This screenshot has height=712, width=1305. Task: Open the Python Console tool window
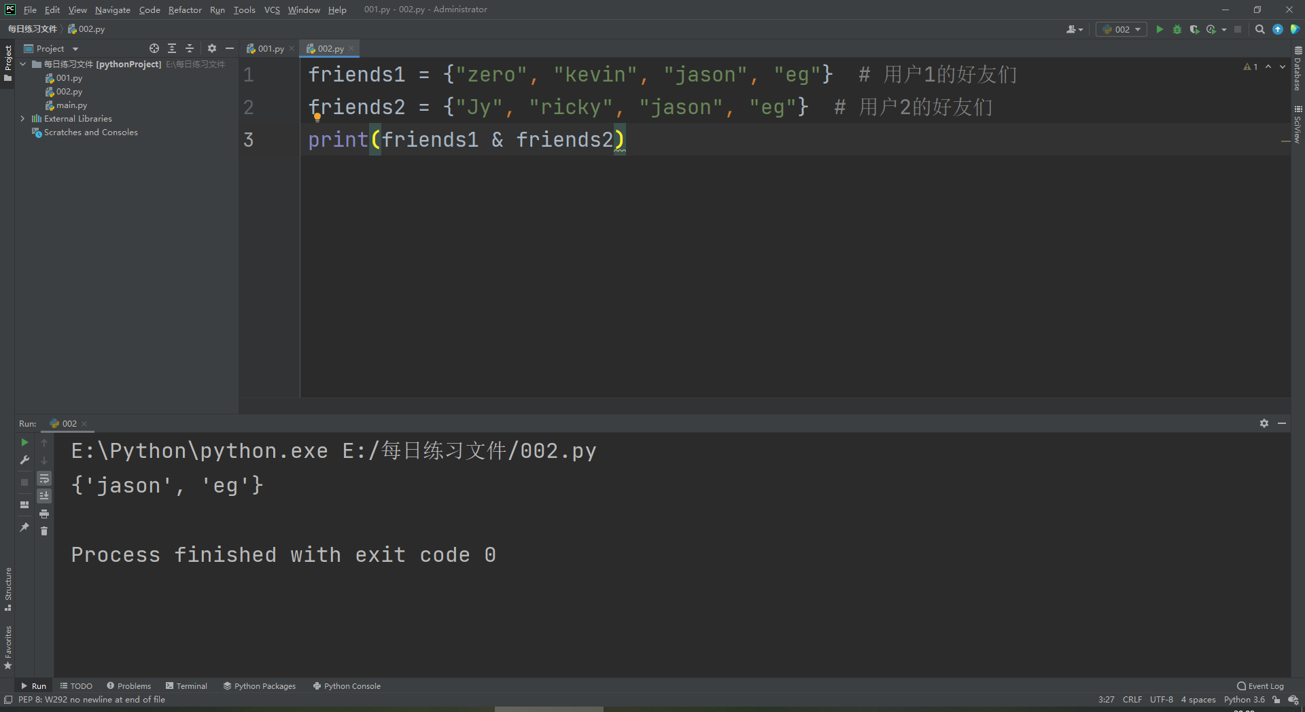click(347, 686)
